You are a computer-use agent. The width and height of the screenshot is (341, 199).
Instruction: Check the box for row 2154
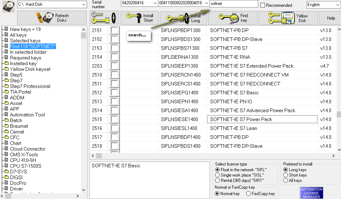click(114, 57)
